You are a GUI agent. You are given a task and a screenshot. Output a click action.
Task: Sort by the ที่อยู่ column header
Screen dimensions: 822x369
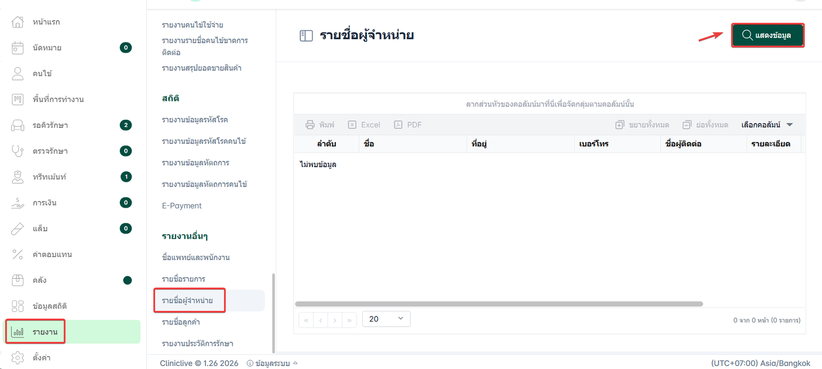click(520, 144)
